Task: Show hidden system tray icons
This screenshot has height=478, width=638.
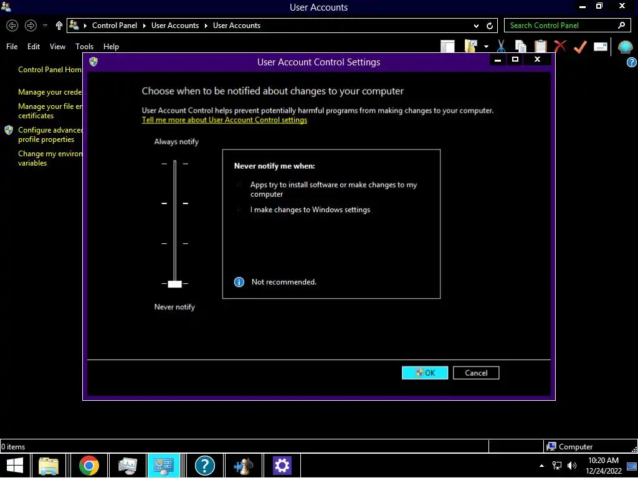Action: 541,466
